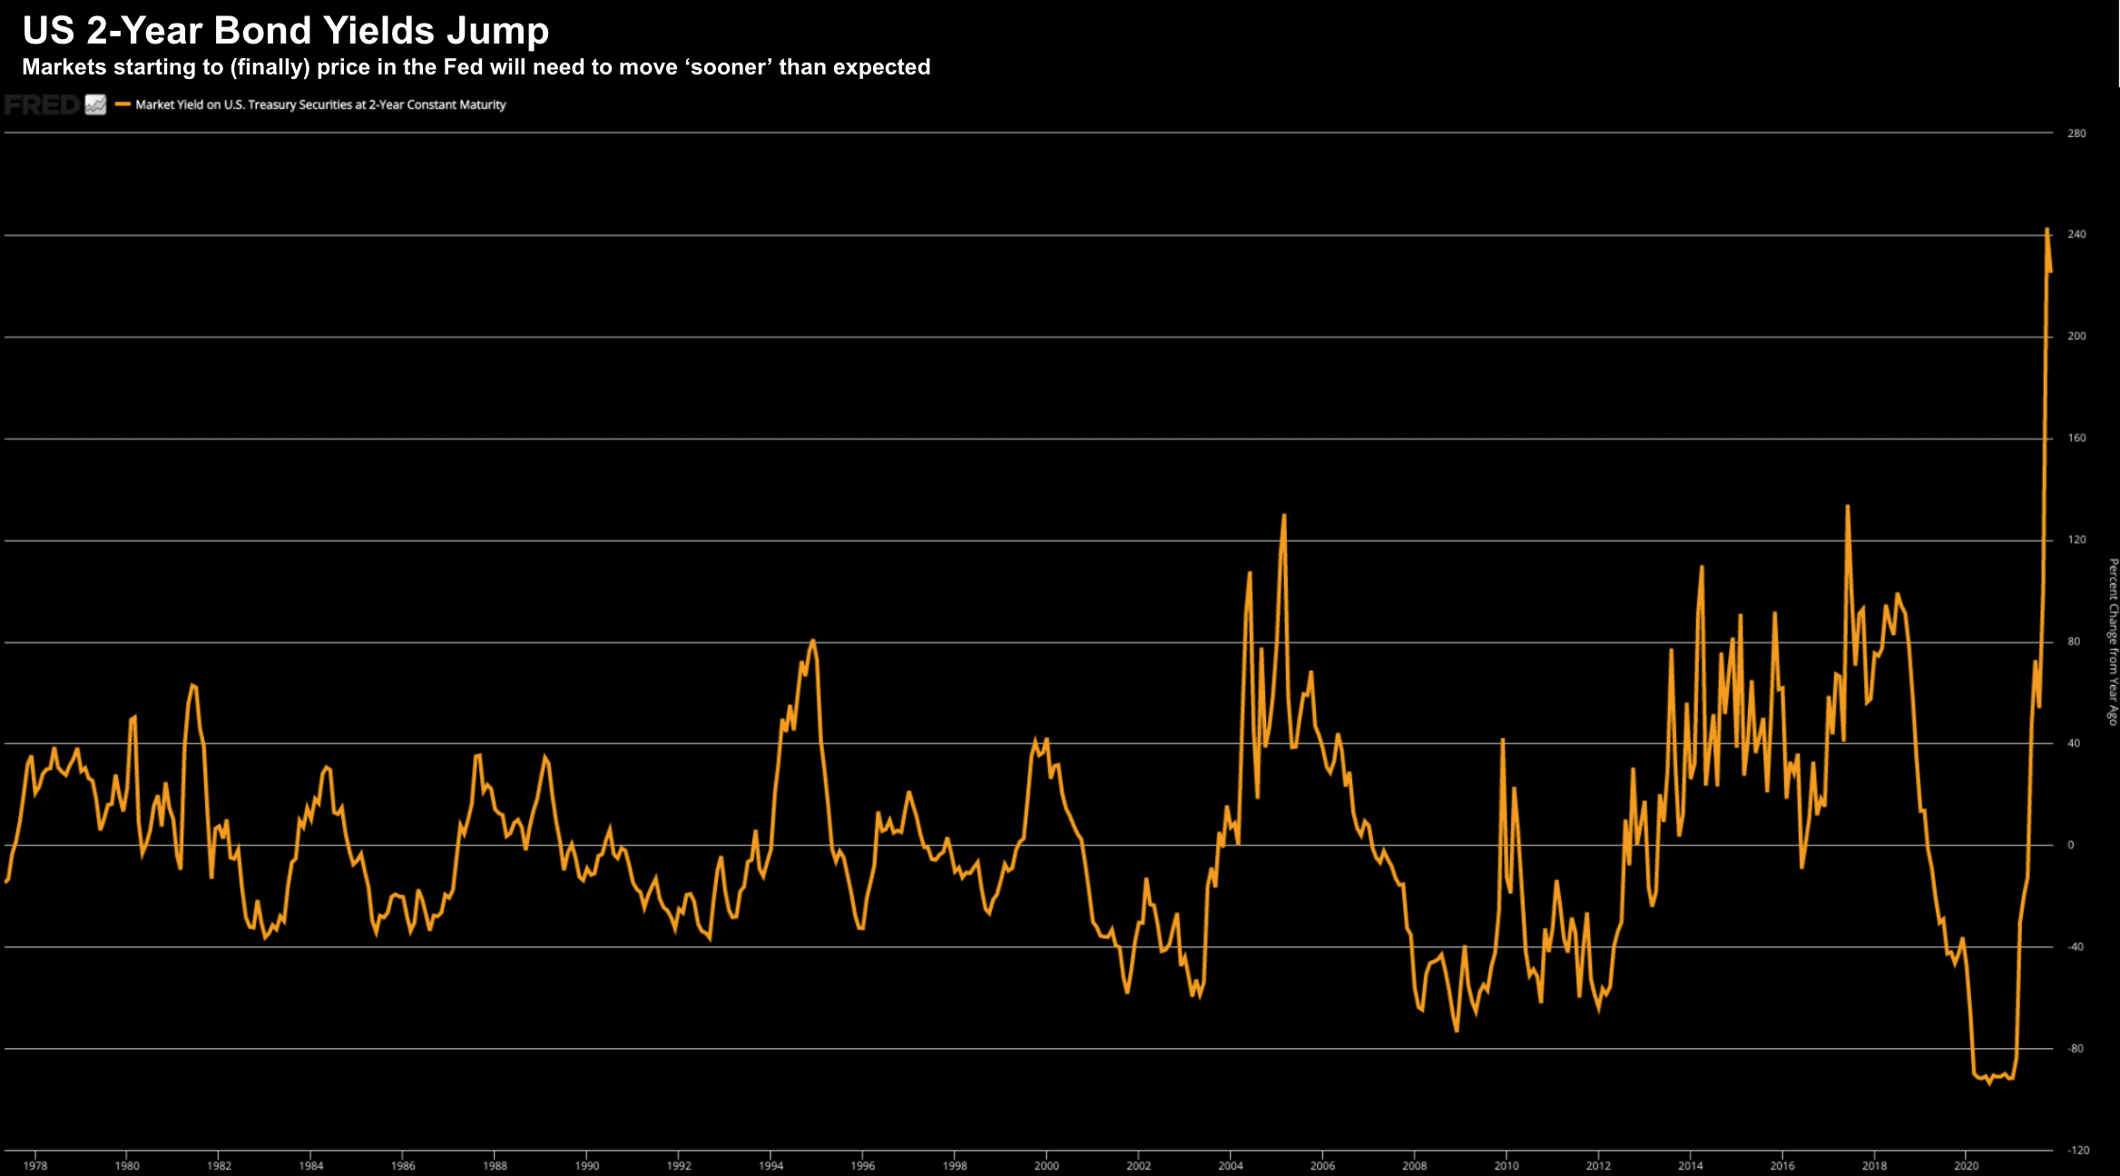Click the 280 value on the y-axis

pyautogui.click(x=2076, y=133)
